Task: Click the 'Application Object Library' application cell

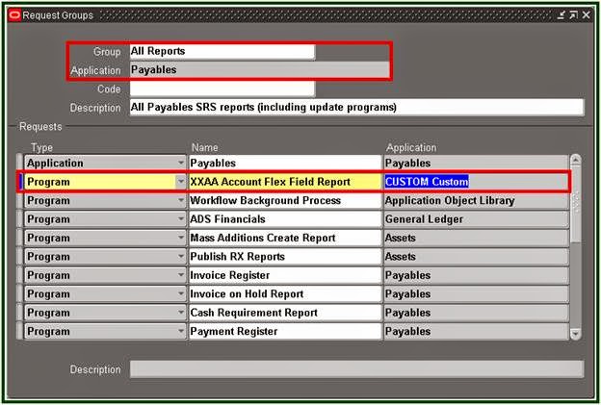Action: [x=476, y=201]
